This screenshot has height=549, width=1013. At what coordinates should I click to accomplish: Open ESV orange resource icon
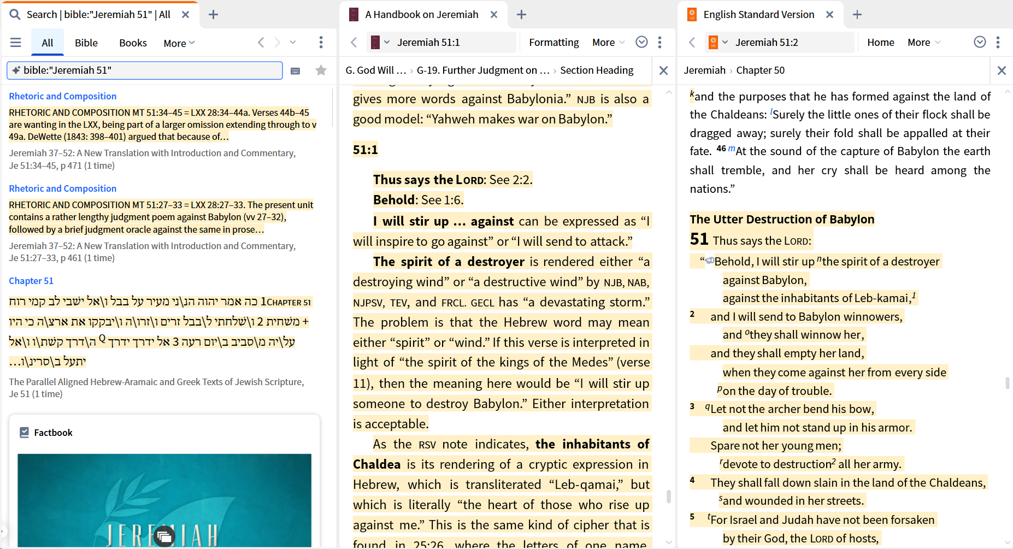[x=713, y=42]
